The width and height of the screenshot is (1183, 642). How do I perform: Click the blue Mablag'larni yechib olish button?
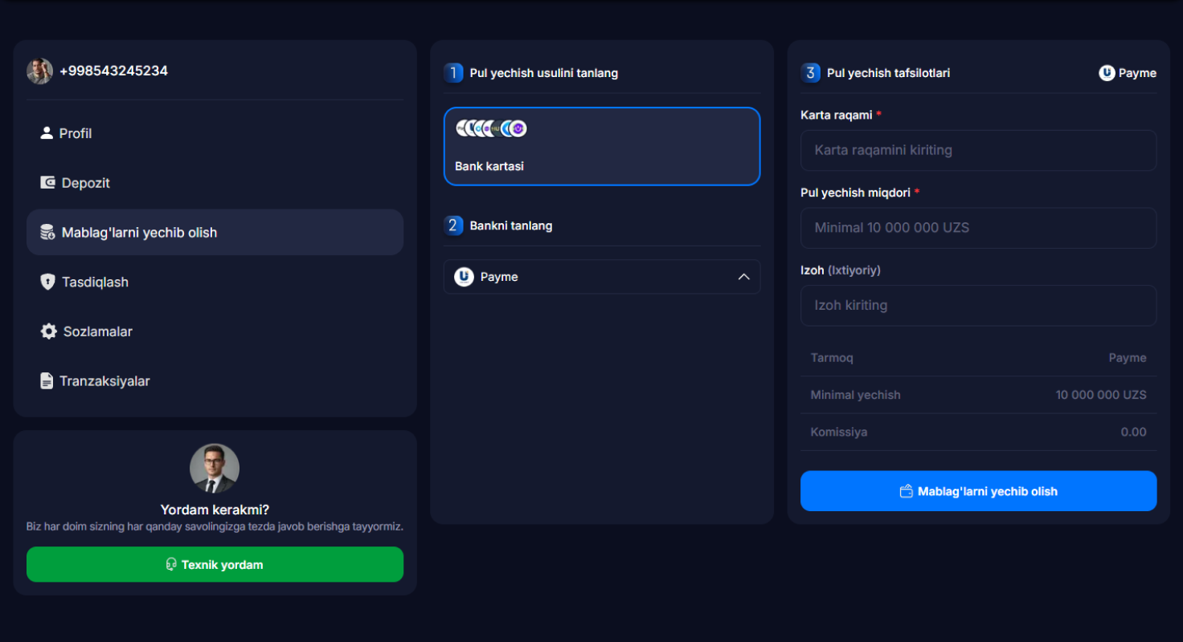click(978, 491)
